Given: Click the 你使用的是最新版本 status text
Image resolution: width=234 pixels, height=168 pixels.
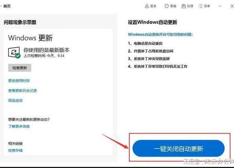Looking at the screenshot, I should click(x=46, y=50).
